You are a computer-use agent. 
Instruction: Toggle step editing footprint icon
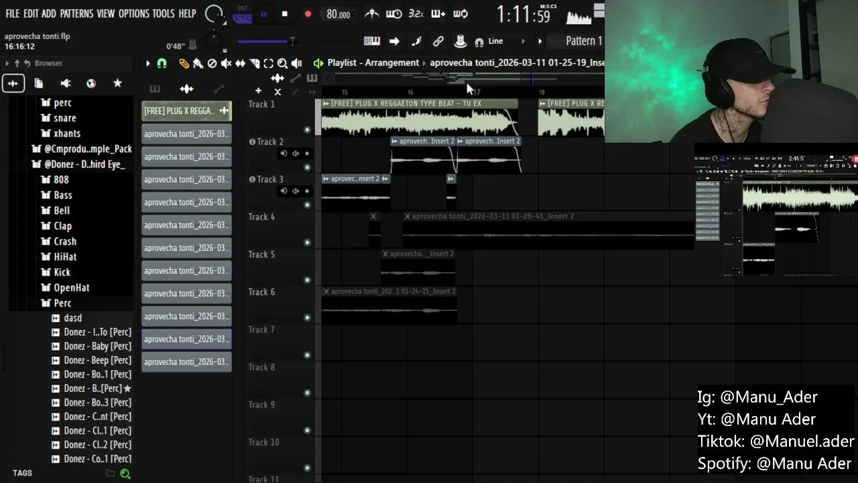point(416,42)
